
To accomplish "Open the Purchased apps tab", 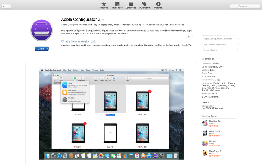I will (144, 5).
